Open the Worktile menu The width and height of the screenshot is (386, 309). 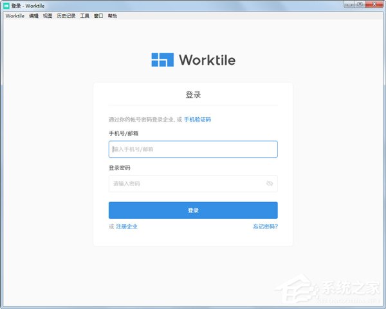point(15,15)
